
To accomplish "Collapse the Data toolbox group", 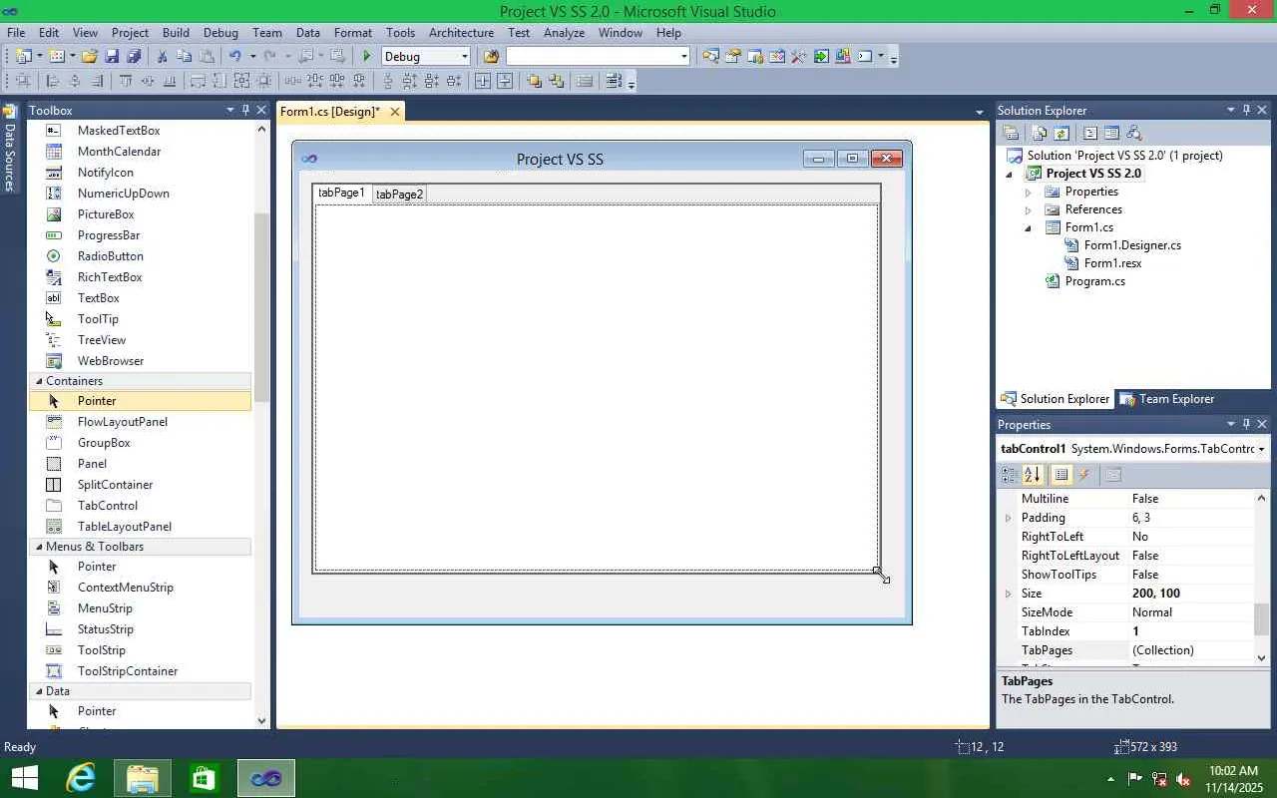I will point(39,691).
